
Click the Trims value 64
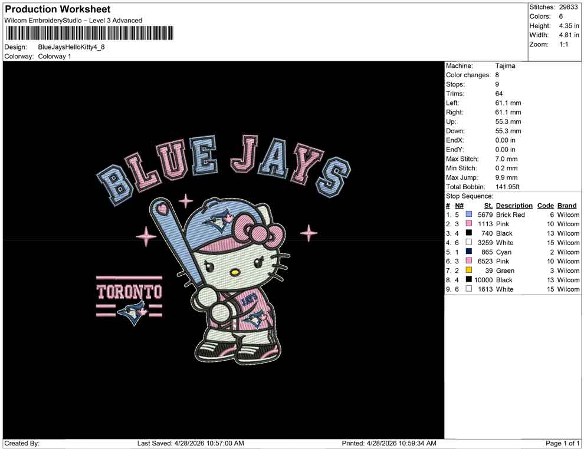pos(498,94)
